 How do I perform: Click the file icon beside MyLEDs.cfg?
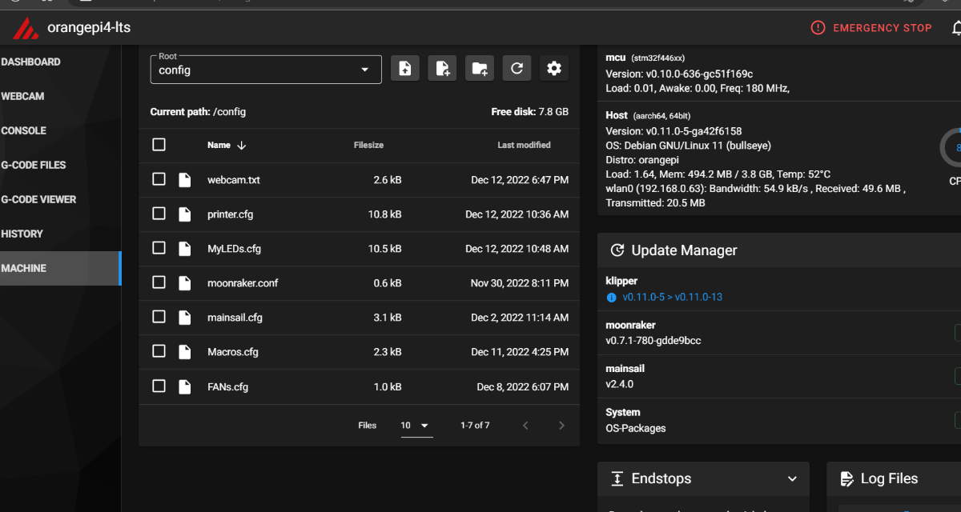185,249
